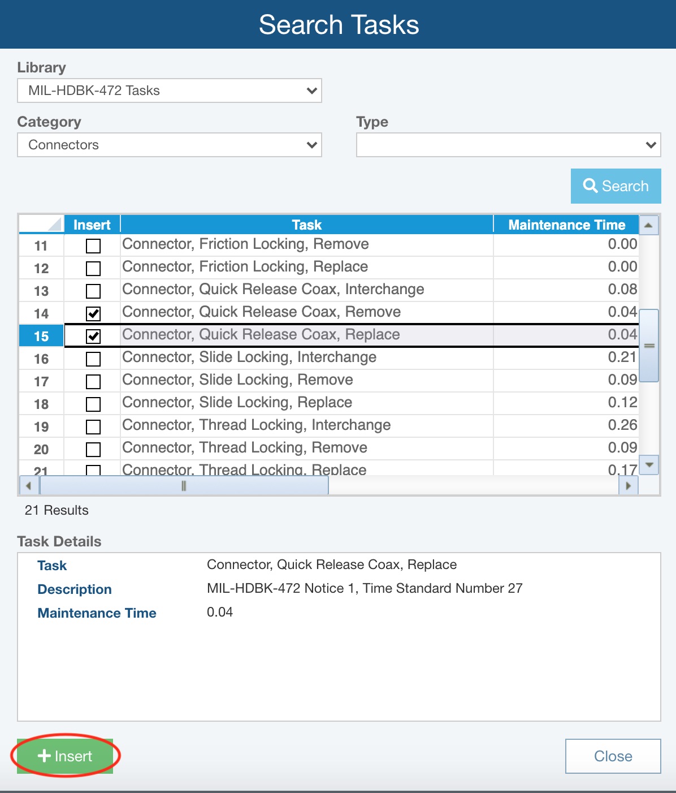Click the Task column header
The image size is (676, 793).
307,225
